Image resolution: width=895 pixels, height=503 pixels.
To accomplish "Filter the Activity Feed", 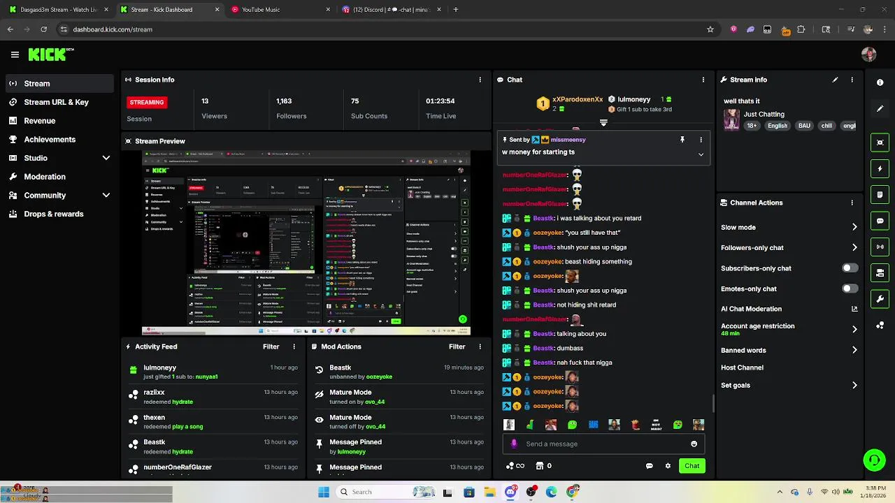I will tap(271, 347).
